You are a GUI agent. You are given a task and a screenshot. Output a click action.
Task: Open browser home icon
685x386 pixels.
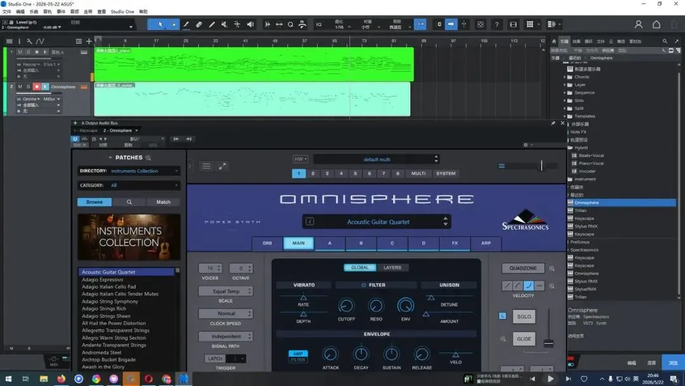(554, 41)
